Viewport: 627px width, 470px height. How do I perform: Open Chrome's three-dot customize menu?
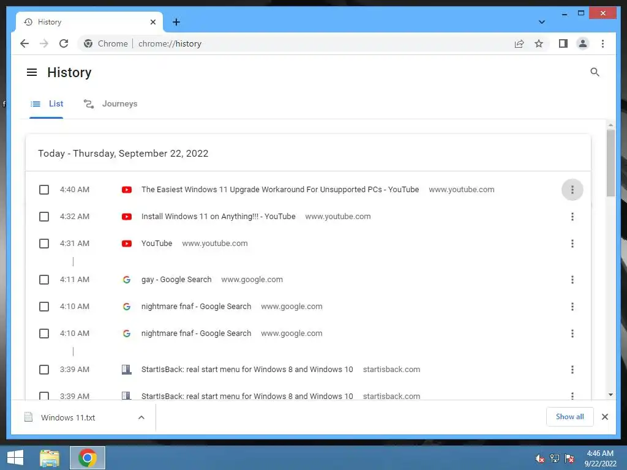point(603,43)
